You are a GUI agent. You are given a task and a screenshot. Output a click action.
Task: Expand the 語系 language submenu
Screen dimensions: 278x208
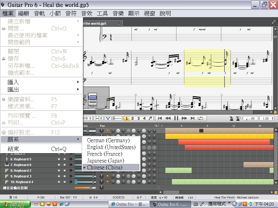(x=42, y=139)
